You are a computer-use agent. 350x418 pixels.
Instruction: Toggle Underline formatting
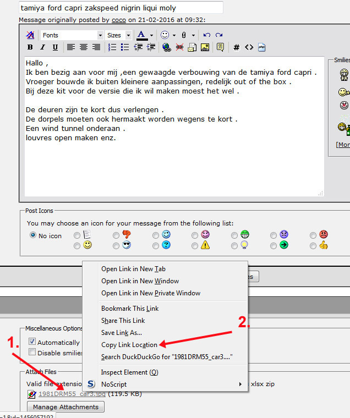[55, 47]
